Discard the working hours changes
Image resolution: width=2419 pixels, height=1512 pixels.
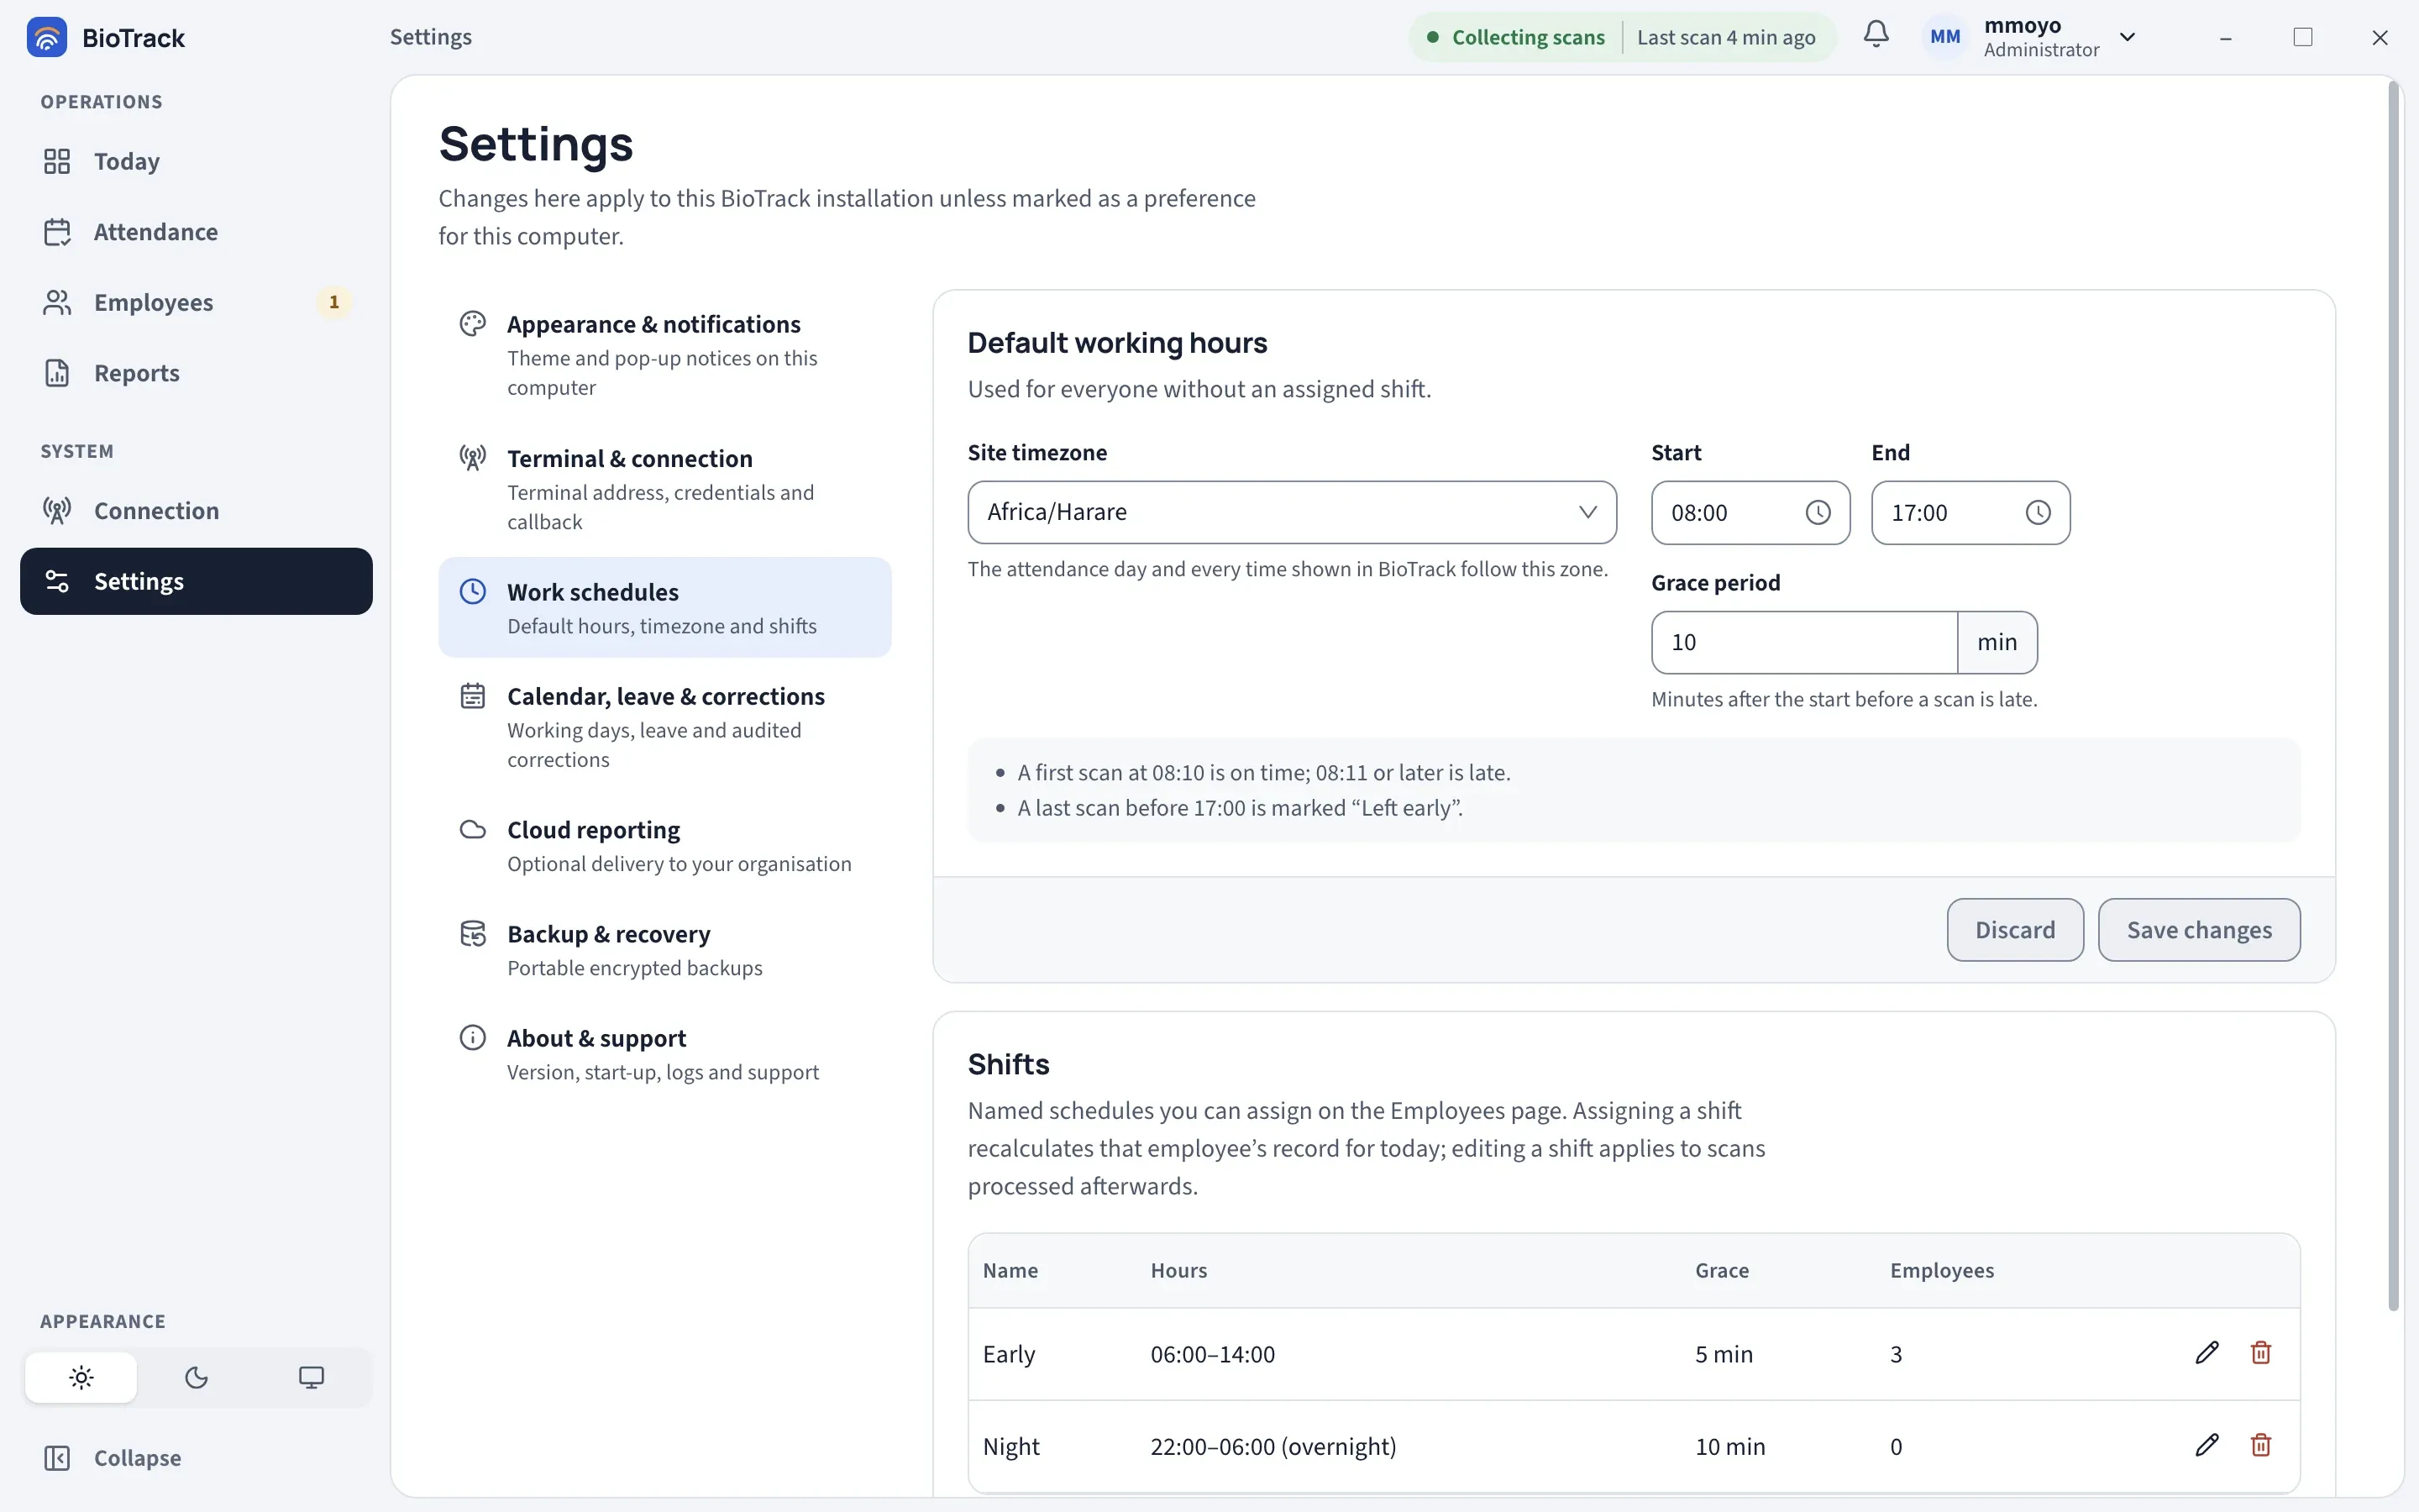[2015, 930]
